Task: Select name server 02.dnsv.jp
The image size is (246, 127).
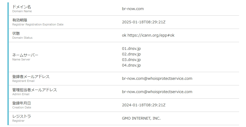Action: [x=131, y=54]
